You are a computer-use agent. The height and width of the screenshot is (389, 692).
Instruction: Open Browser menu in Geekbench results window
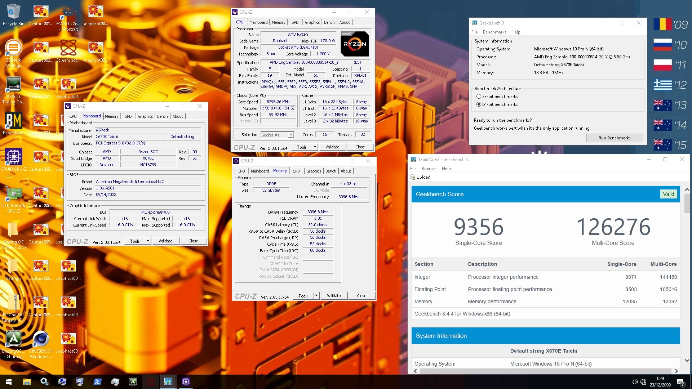(x=429, y=169)
